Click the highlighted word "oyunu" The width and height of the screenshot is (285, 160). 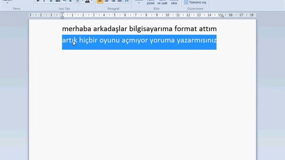click(110, 41)
